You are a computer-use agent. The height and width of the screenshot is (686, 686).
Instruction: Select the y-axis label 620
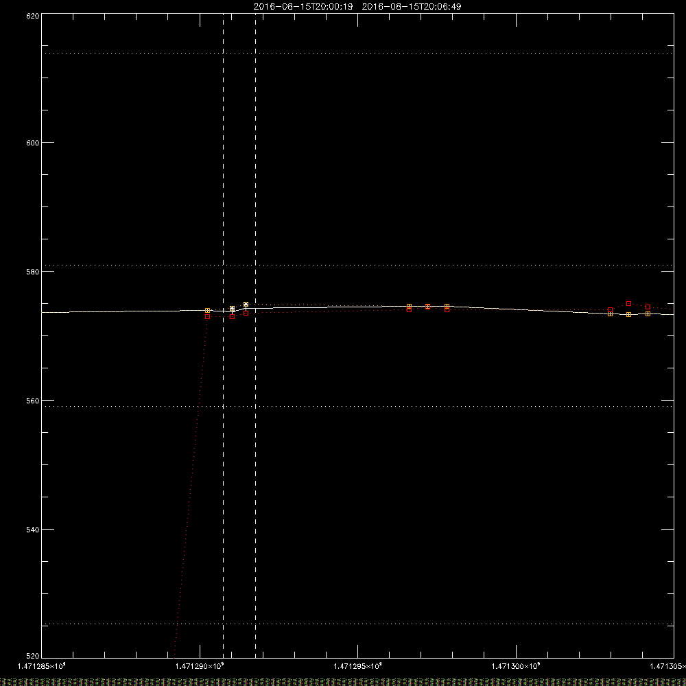pyautogui.click(x=33, y=16)
